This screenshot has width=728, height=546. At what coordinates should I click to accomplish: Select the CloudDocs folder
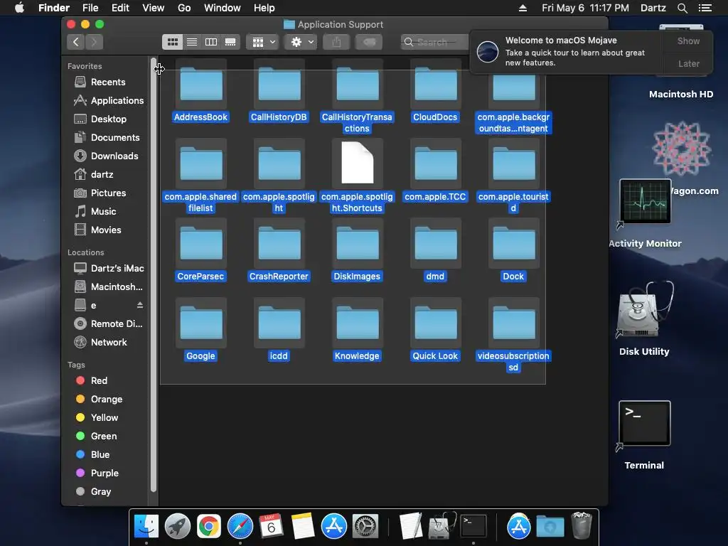click(x=436, y=84)
